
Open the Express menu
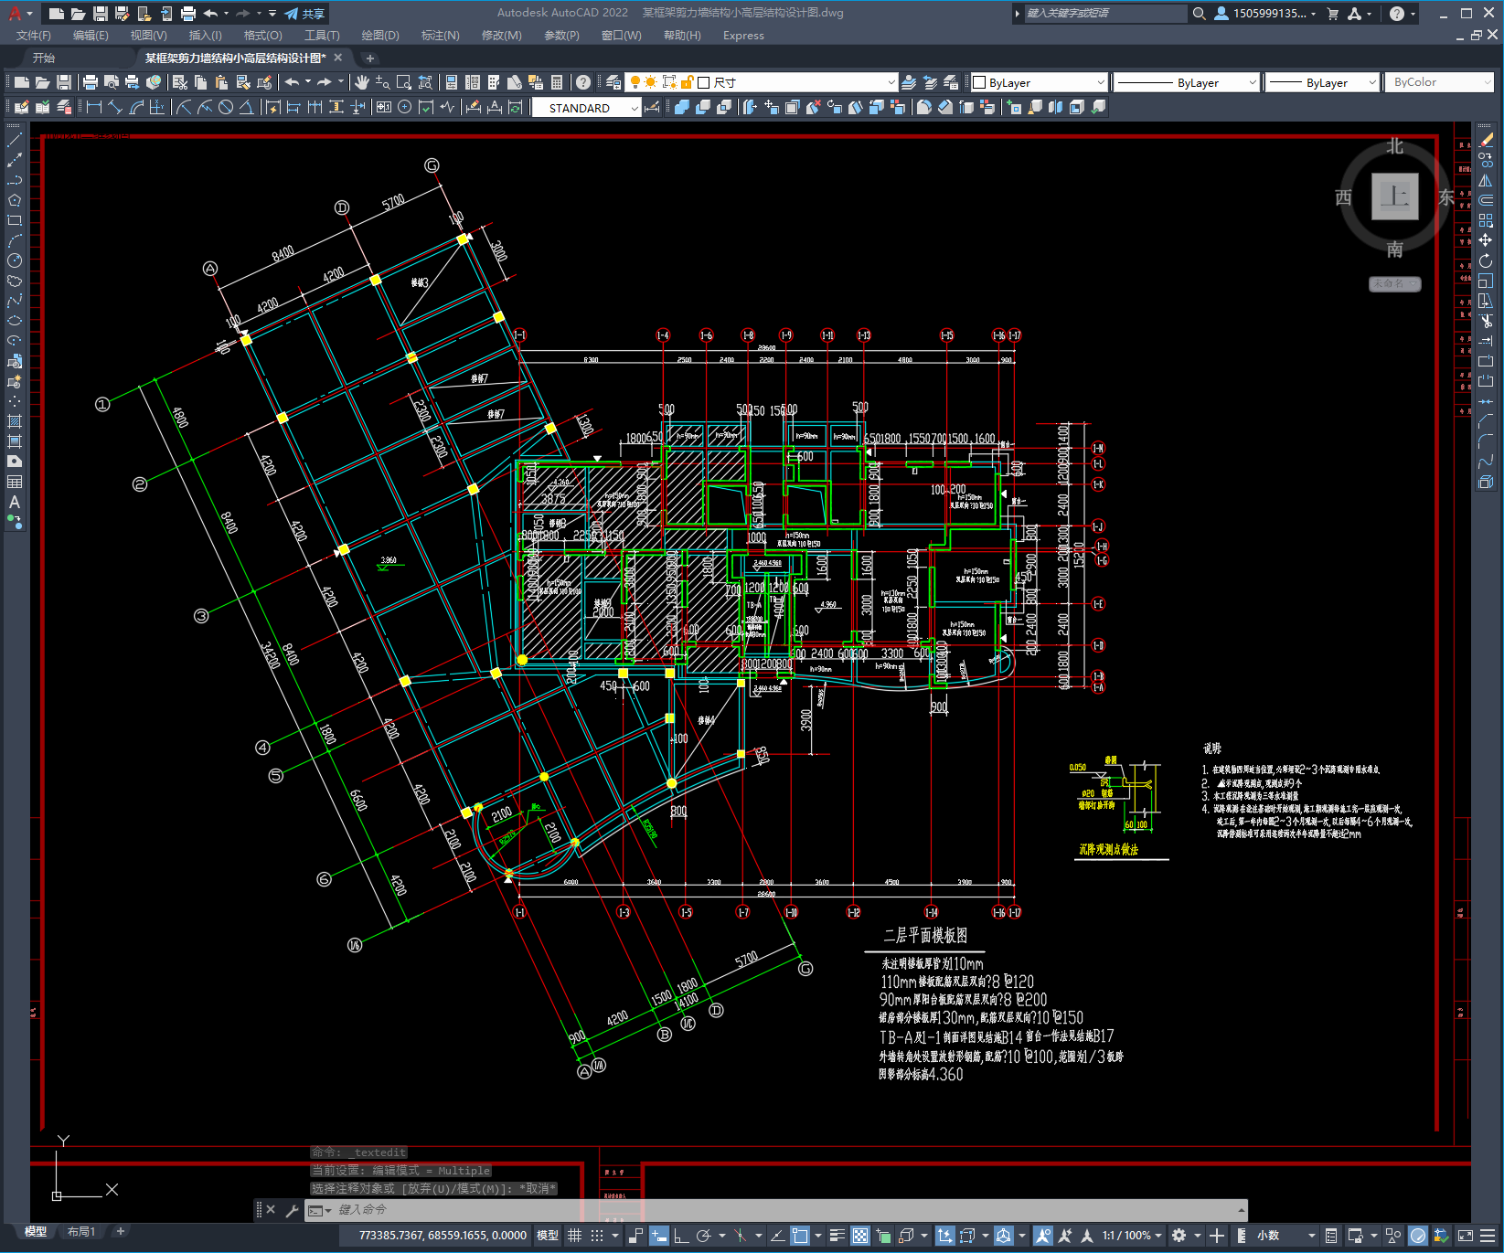pyautogui.click(x=743, y=36)
